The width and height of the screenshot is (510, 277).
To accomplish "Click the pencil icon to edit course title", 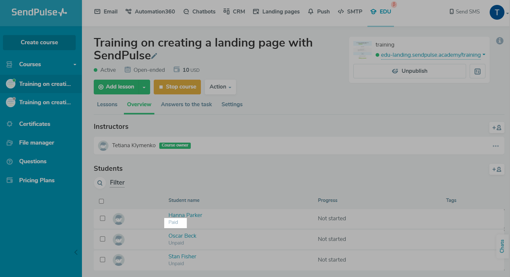I will [154, 56].
